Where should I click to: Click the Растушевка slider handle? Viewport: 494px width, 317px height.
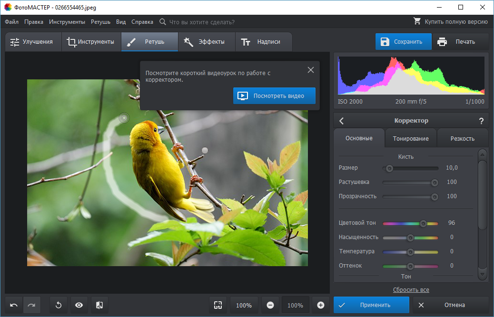435,183
